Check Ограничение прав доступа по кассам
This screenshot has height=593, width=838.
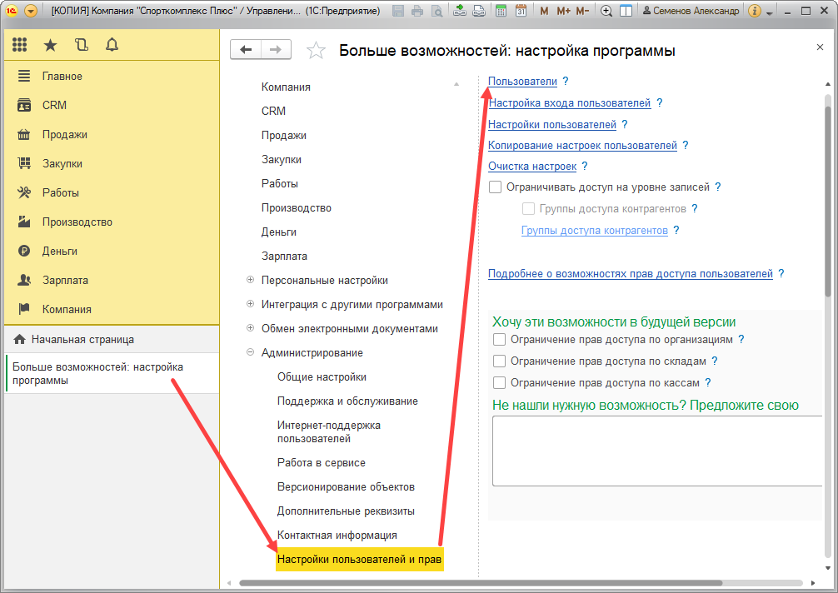pos(499,382)
